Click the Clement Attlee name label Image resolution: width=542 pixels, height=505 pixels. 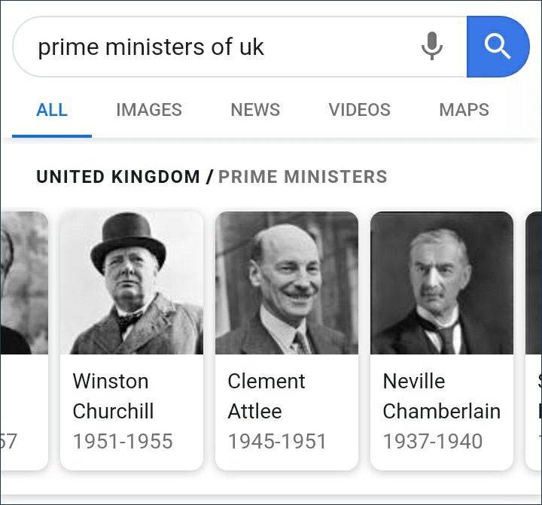(266, 396)
